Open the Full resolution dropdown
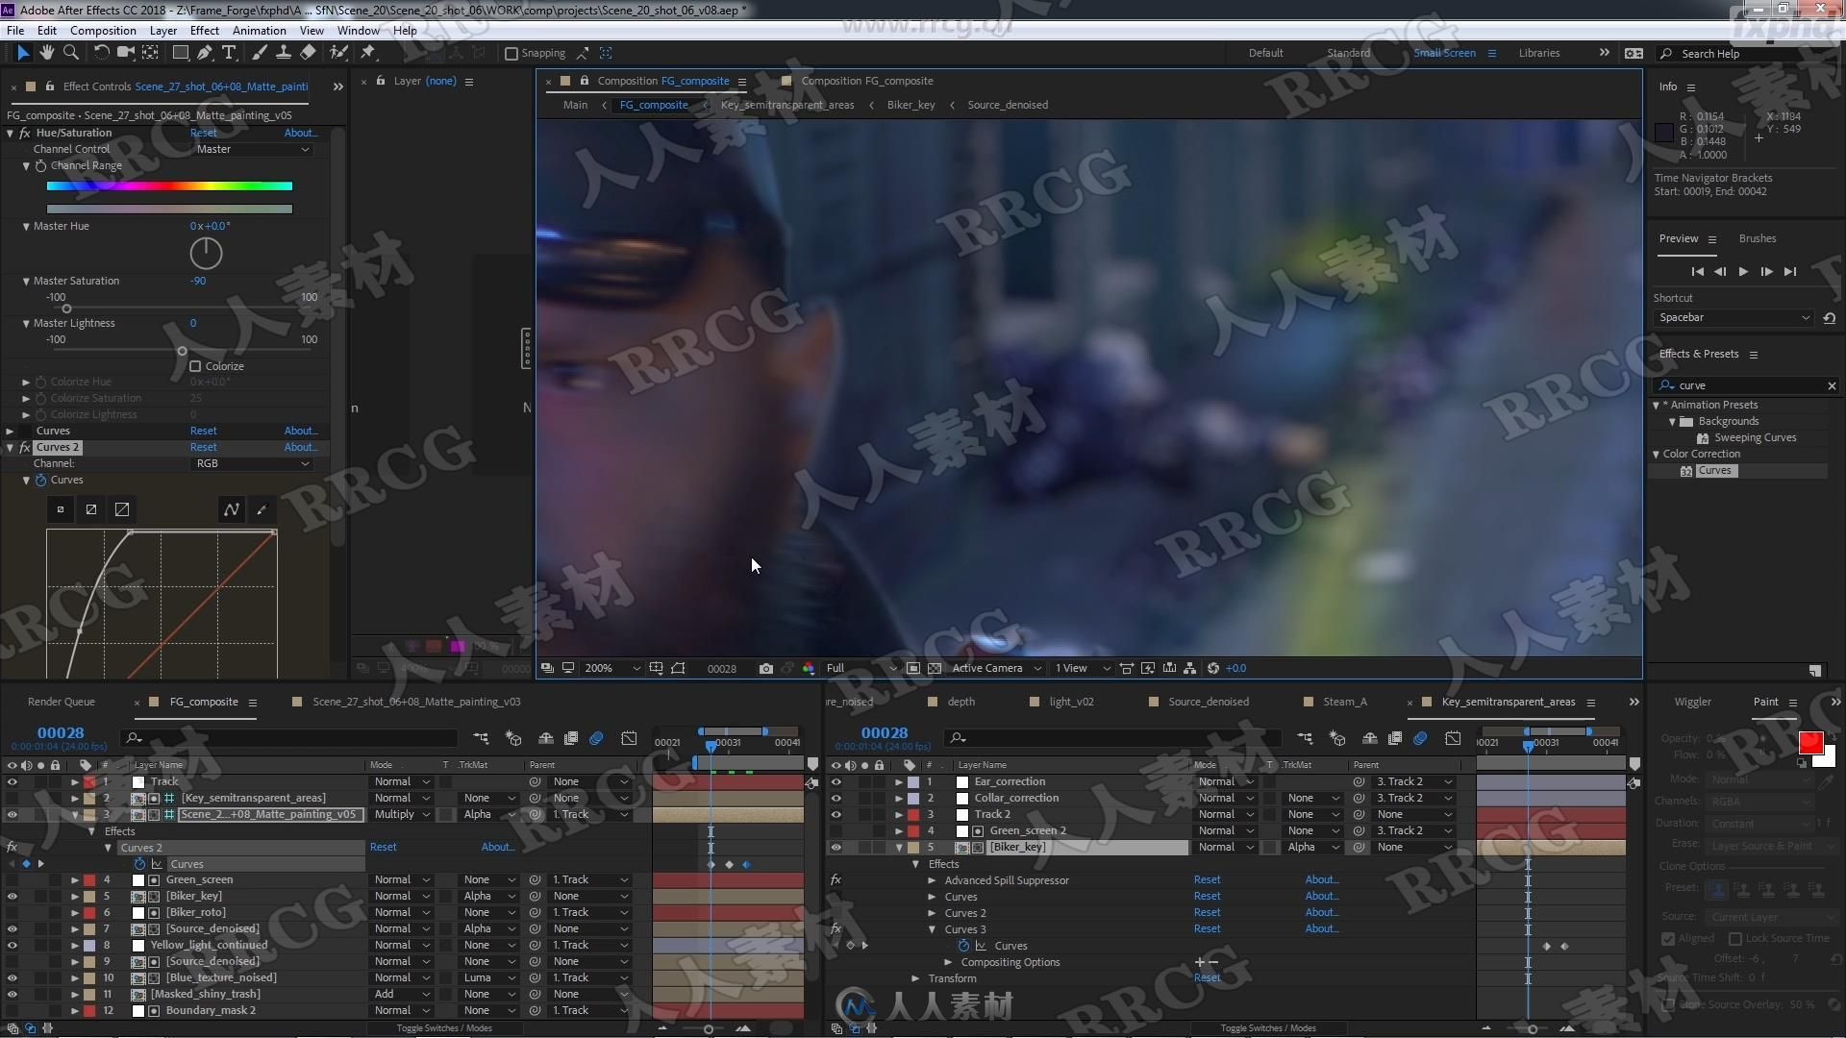 point(861,668)
